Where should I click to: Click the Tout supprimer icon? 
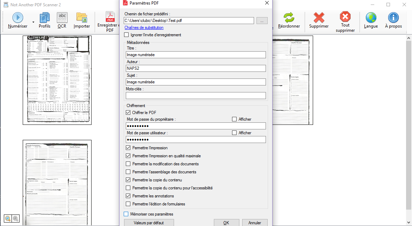point(345,17)
